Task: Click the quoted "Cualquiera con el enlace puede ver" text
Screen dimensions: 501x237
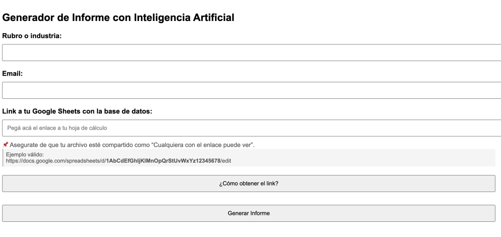Action: tap(203, 145)
